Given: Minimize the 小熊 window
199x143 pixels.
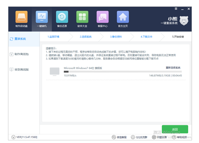Looking at the screenshot, I should (182, 9).
